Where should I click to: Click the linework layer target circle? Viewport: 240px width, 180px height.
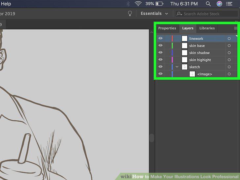pyautogui.click(x=229, y=39)
